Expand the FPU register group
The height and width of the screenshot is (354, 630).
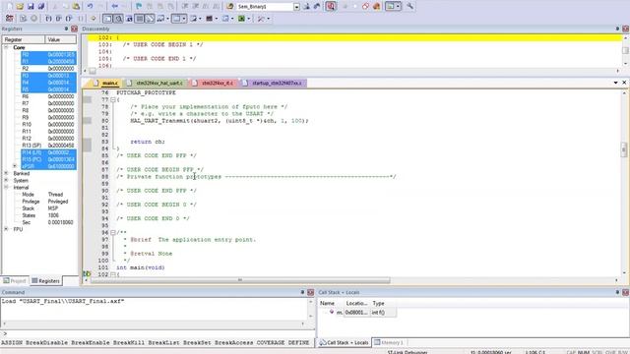coord(6,229)
